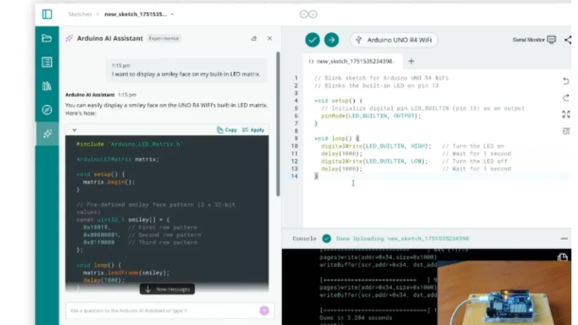Screen dimensions: 578x325
Task: Open the Arduino UNO R4 WiFi board selector
Action: (x=394, y=40)
